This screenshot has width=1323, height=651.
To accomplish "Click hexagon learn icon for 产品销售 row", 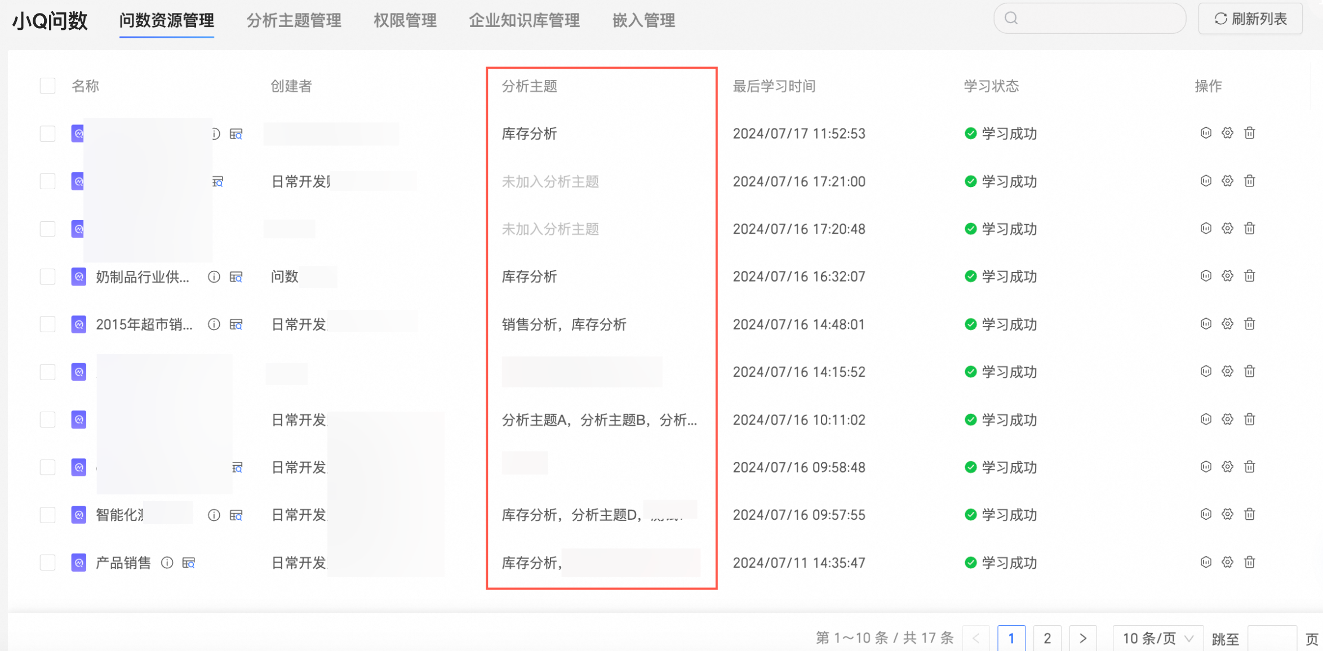I will point(1205,562).
